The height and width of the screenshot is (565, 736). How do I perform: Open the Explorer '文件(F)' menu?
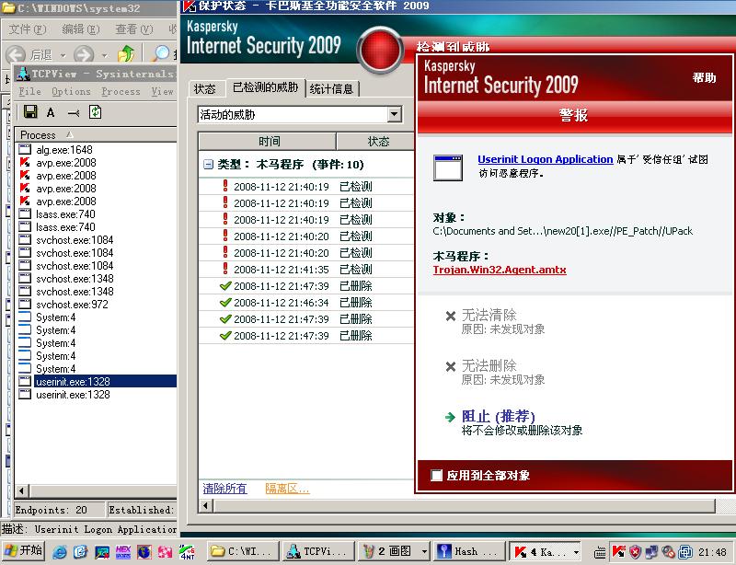[x=28, y=29]
